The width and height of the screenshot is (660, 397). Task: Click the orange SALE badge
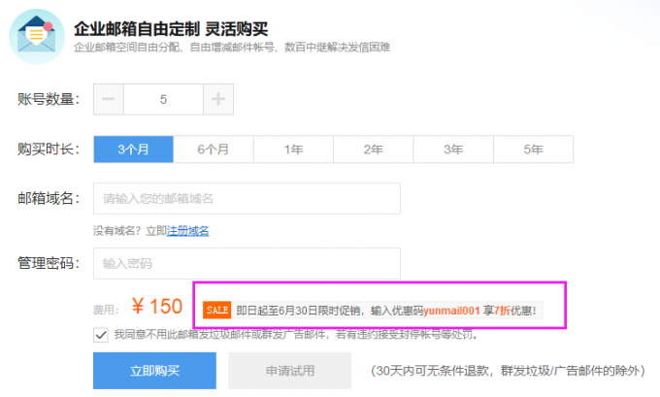tap(217, 311)
